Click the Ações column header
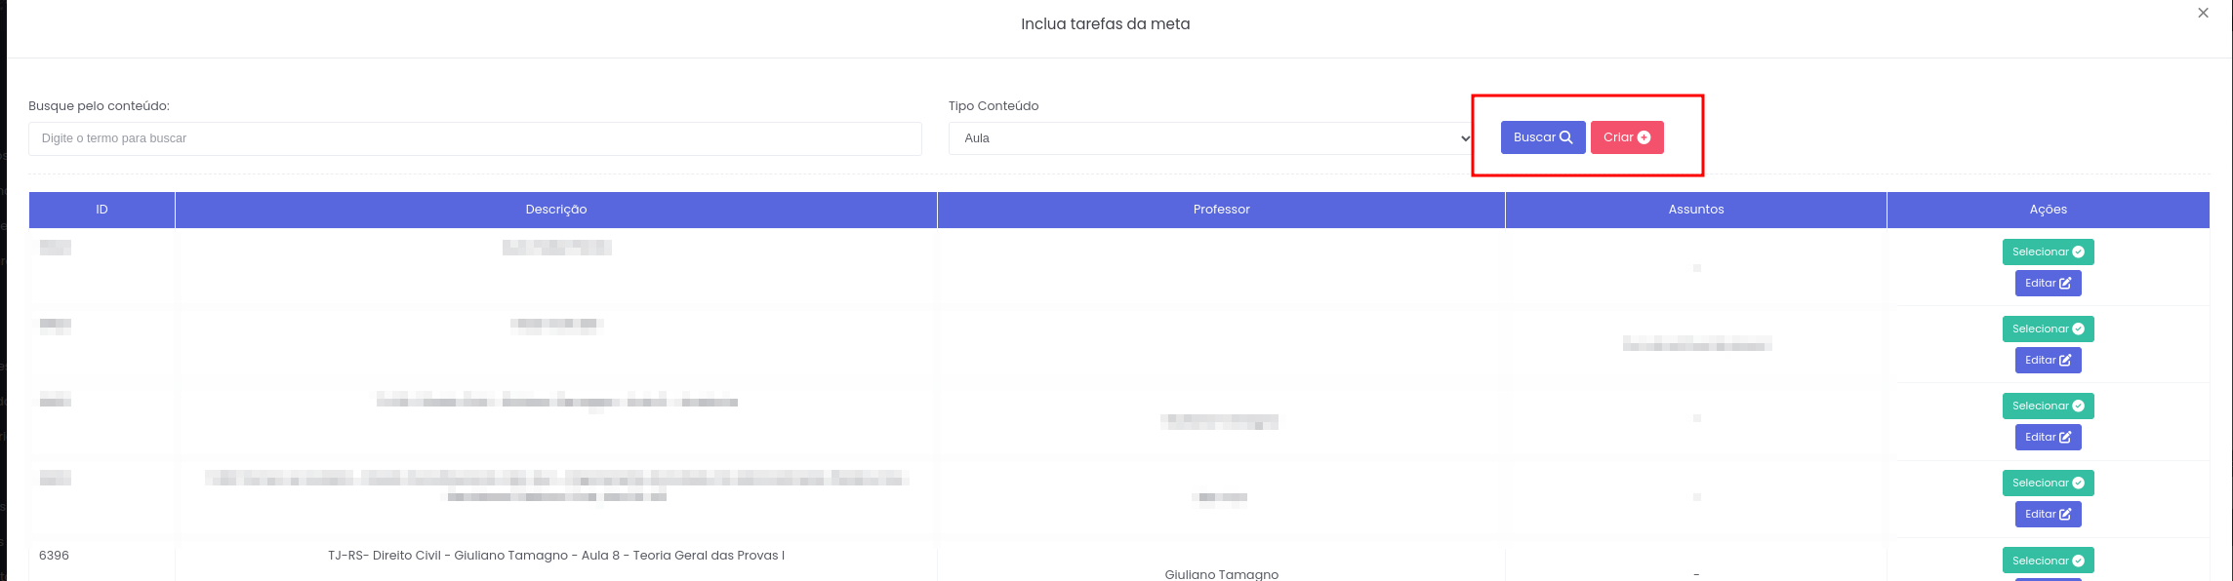2233x581 pixels. click(2048, 210)
